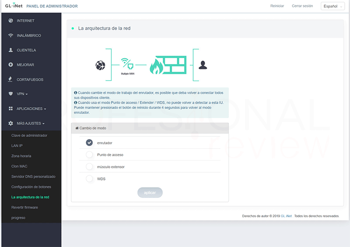Click the VPN shield icon
This screenshot has width=350, height=247.
click(10, 94)
